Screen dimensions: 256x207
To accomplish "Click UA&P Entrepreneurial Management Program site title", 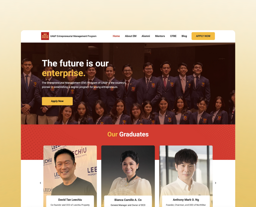I will click(x=73, y=36).
